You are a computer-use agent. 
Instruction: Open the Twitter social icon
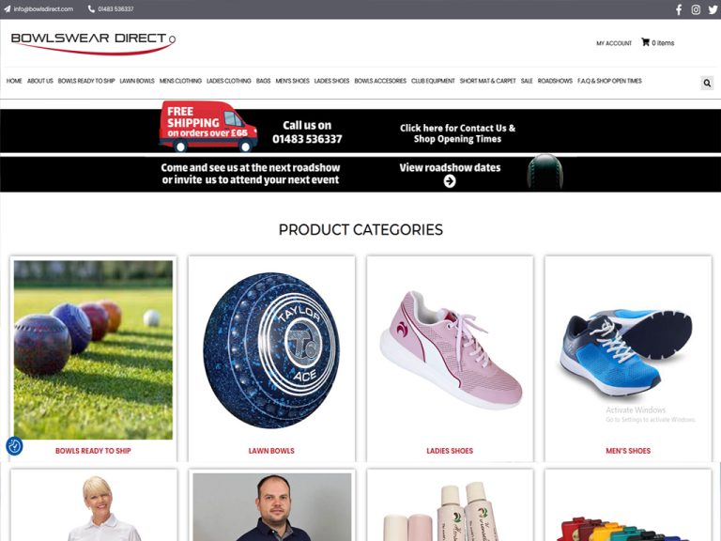[713, 9]
